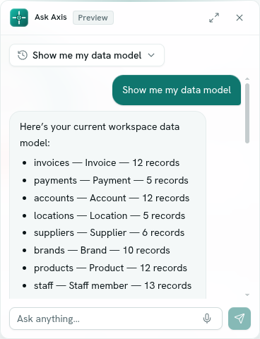Viewport: 260px width, 339px height.
Task: Click the Ask Axis logo icon
Action: (19, 18)
